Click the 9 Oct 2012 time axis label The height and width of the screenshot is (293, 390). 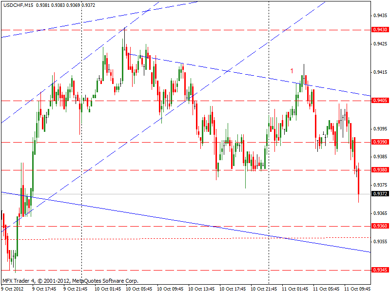tap(13, 289)
